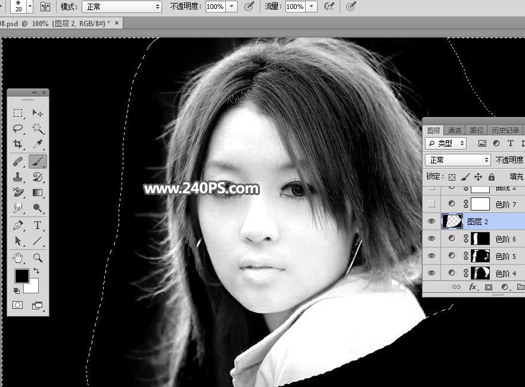Viewport: 525px width, 387px height.
Task: Add a layer mask using bottom icon
Action: point(489,287)
